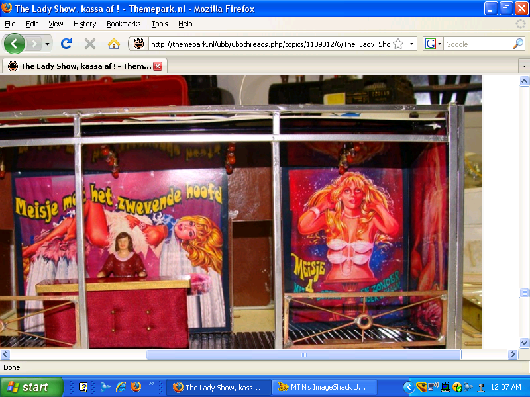
Task: Expand hidden Quick Launch items chevron
Action: (x=152, y=383)
